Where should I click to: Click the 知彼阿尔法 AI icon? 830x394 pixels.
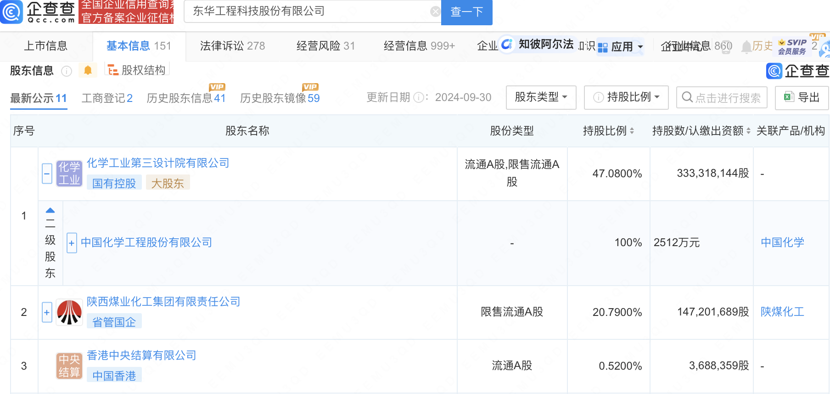tap(507, 44)
